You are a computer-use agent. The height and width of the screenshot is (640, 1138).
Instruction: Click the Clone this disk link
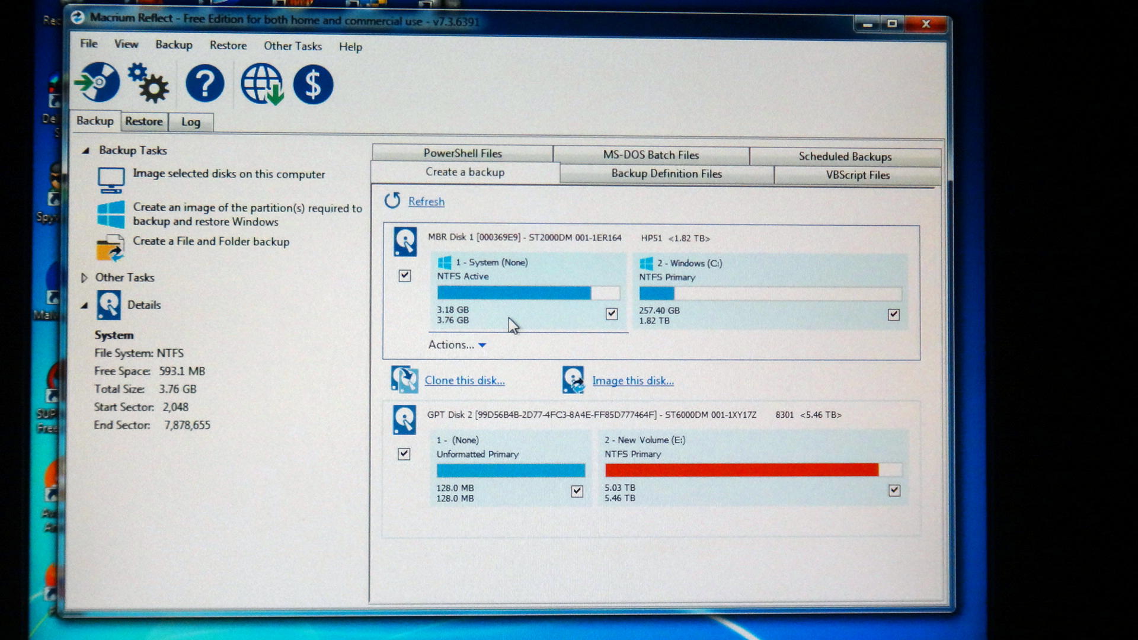pyautogui.click(x=465, y=380)
